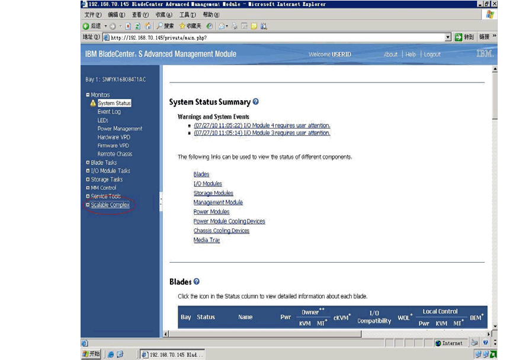The image size is (529, 360).
Task: Open the 收藏(A) Favorites menu
Action: (163, 15)
